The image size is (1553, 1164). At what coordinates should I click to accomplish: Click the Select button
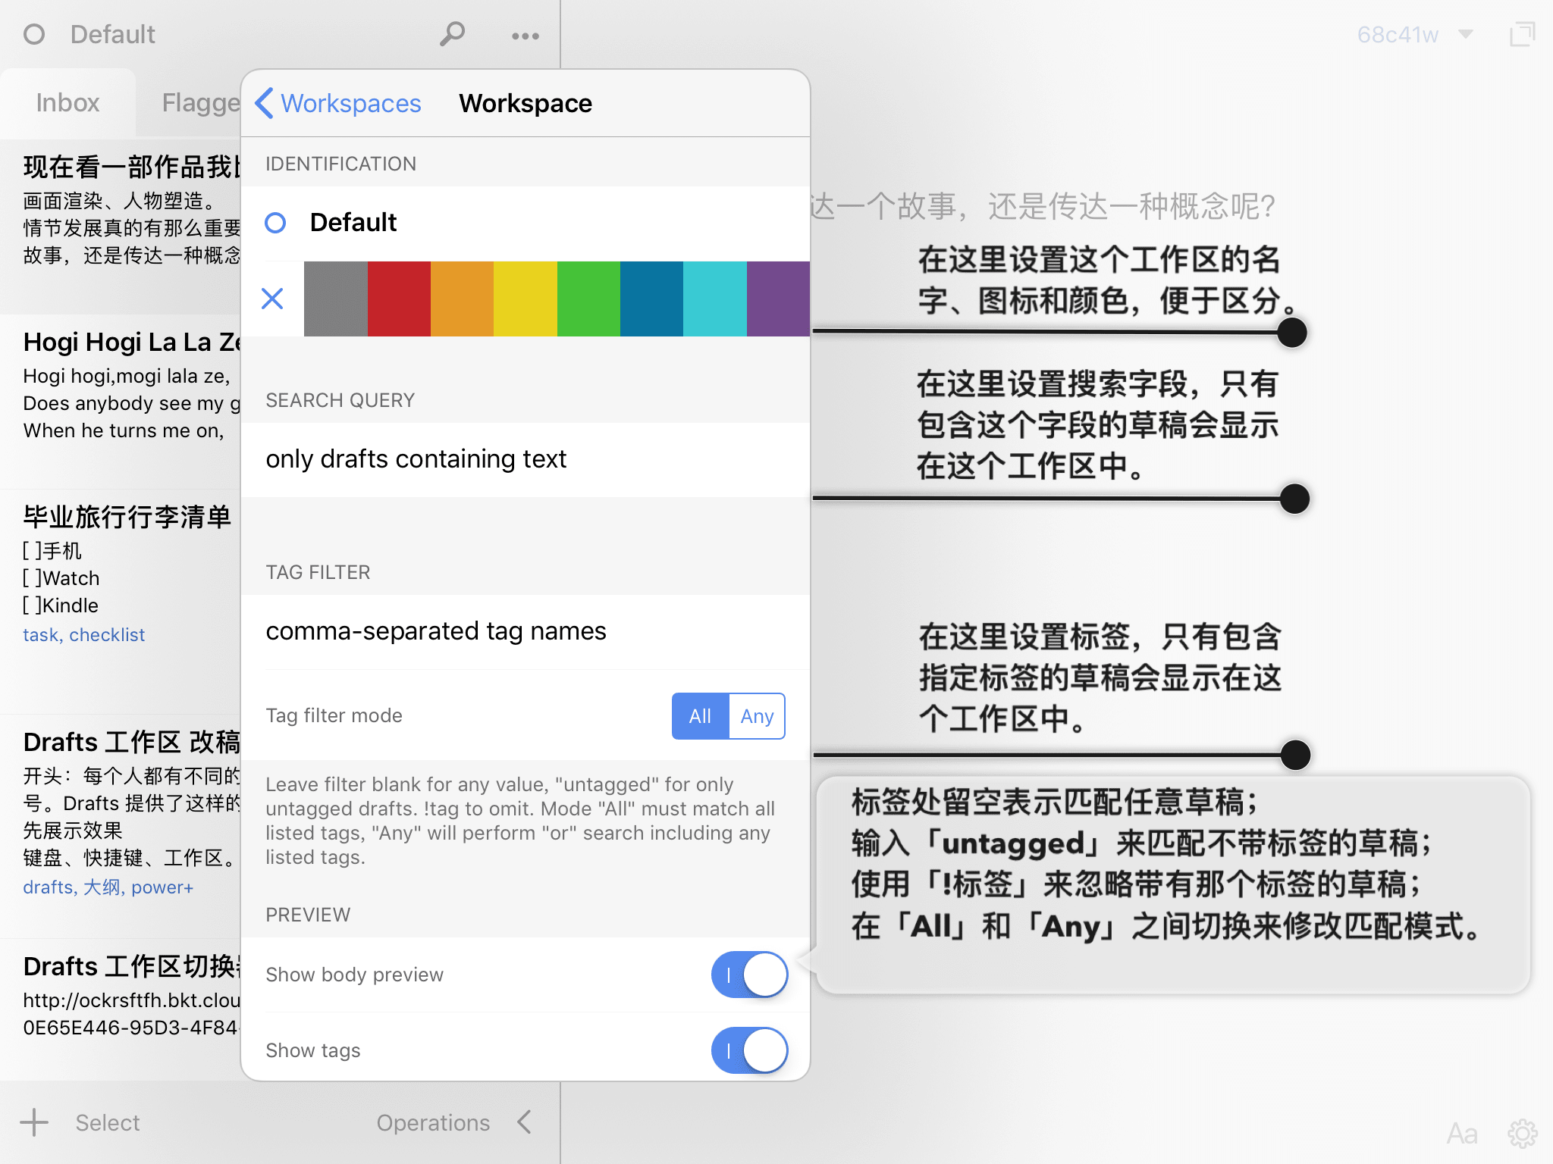click(108, 1122)
